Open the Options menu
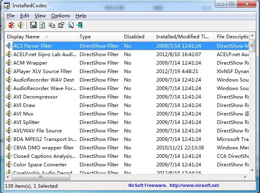Image resolution: width=260 pixels, height=193 pixels. 60,16
